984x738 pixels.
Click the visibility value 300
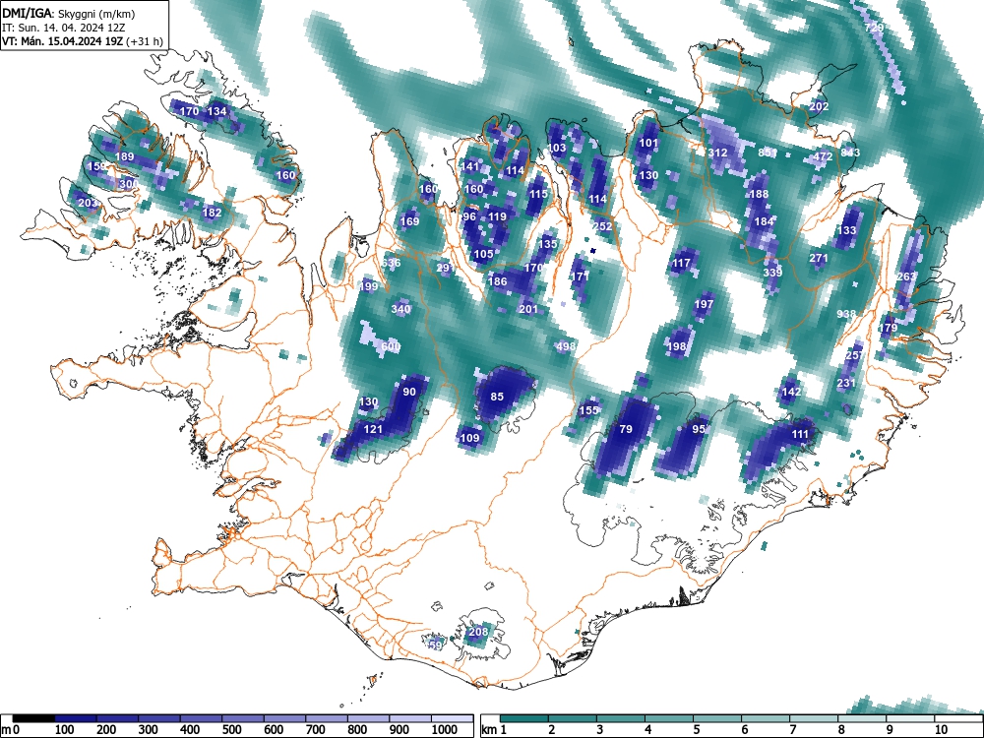[x=128, y=184]
